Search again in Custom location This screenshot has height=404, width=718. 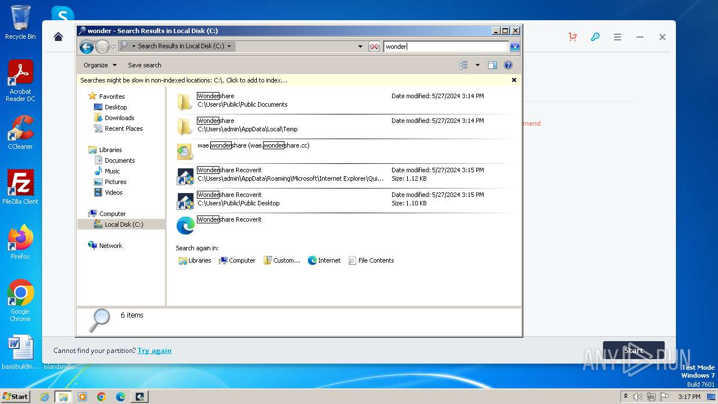tap(282, 260)
